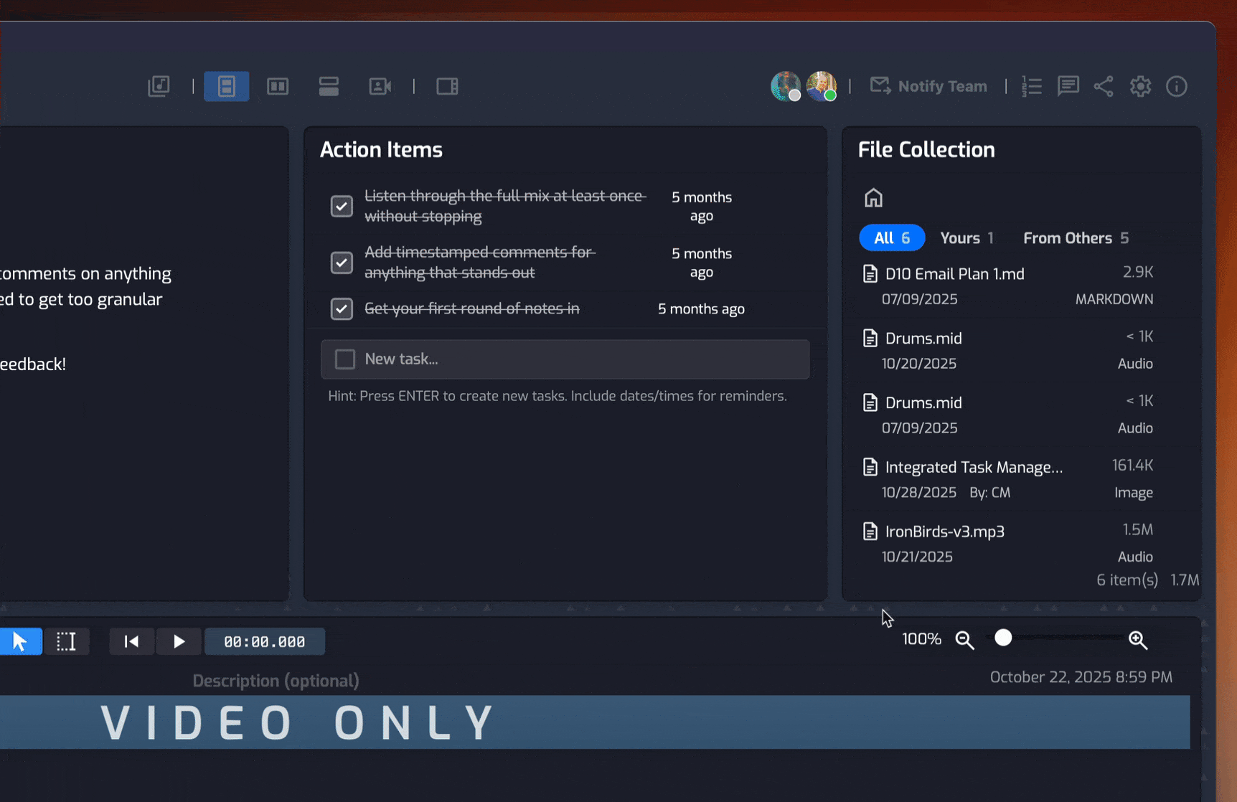Click the Description (optional) field
Screen dimensions: 1237x802
pos(276,681)
